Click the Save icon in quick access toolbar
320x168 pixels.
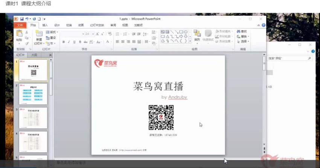click(x=22, y=19)
